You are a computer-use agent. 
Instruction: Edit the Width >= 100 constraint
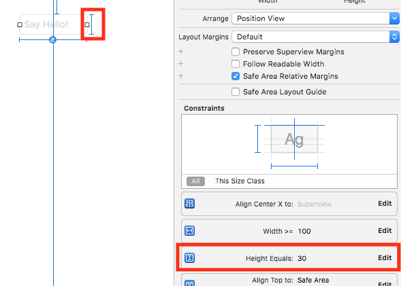point(385,231)
